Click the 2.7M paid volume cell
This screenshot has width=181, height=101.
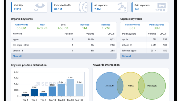coord(153,45)
